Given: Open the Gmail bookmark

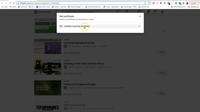Looking at the screenshot, I should tap(13, 7).
